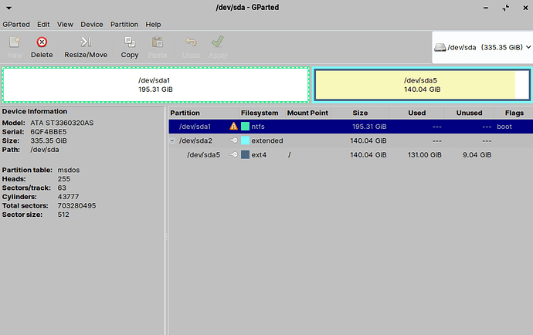Open the GParted menu
The width and height of the screenshot is (533, 335).
coord(16,25)
